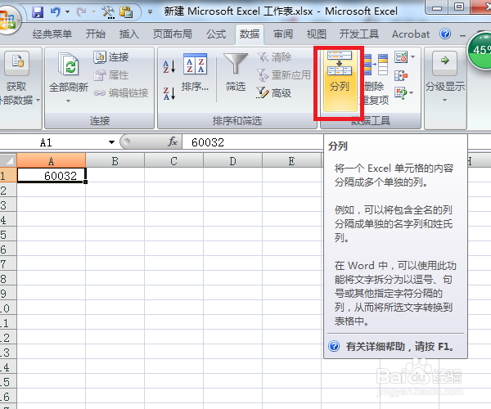The height and width of the screenshot is (409, 491).
Task: Click the fx insert function button
Action: click(x=173, y=142)
